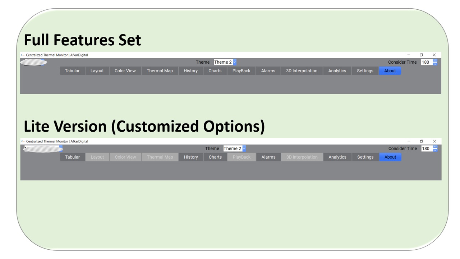Screen dimensions: 460x259
Task: Restore down the Lite Version window
Action: pos(422,141)
